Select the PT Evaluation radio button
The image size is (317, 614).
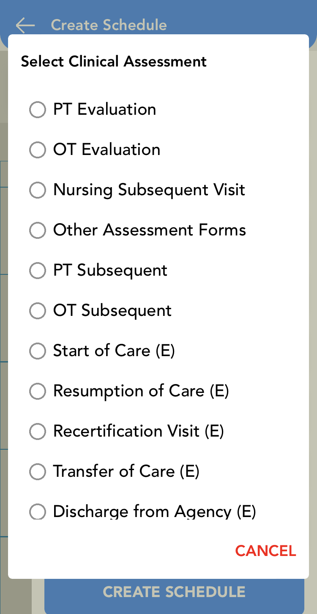(37, 110)
